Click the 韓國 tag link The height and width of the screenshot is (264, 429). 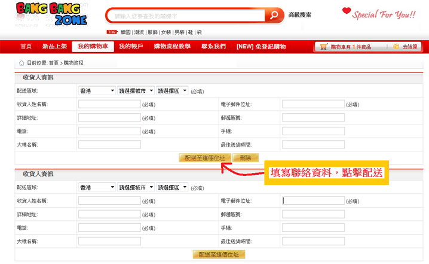pos(125,32)
